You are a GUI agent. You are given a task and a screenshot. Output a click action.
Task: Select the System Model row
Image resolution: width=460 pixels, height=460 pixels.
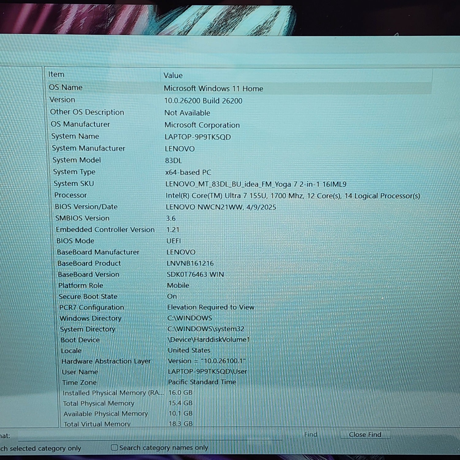tap(77, 160)
